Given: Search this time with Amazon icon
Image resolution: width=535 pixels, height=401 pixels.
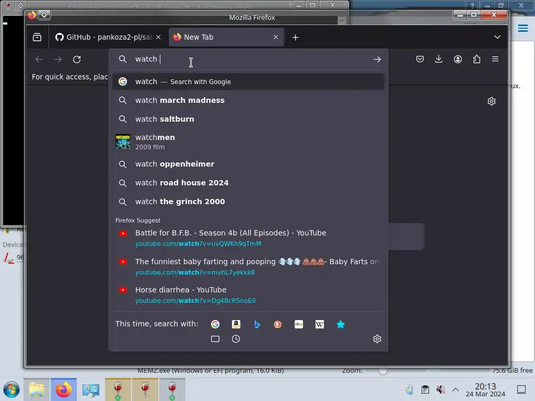Looking at the screenshot, I should (x=236, y=324).
